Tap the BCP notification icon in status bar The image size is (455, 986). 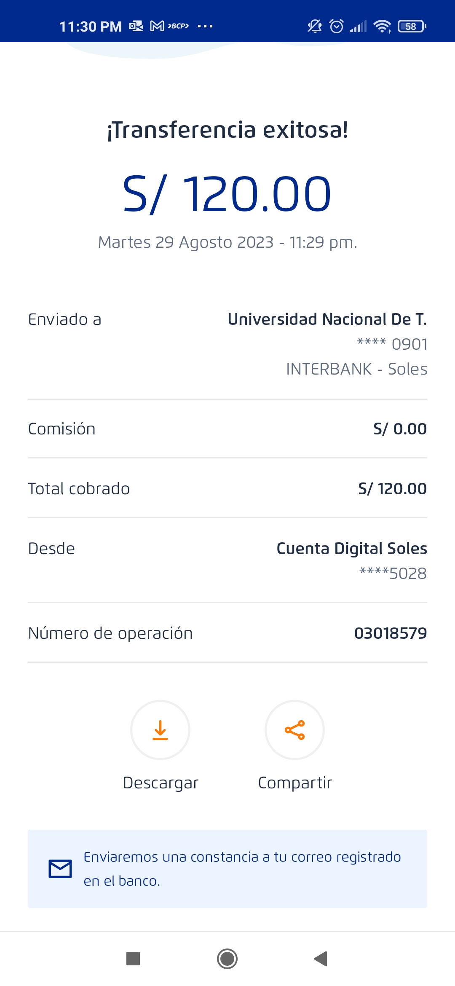[x=179, y=26]
